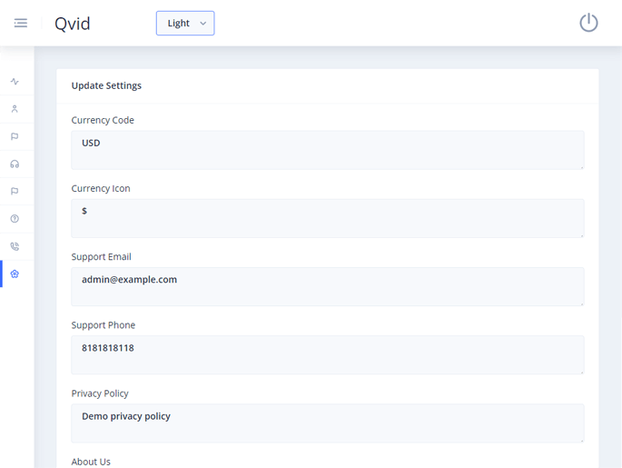Click the hamburger menu icon

pos(20,23)
